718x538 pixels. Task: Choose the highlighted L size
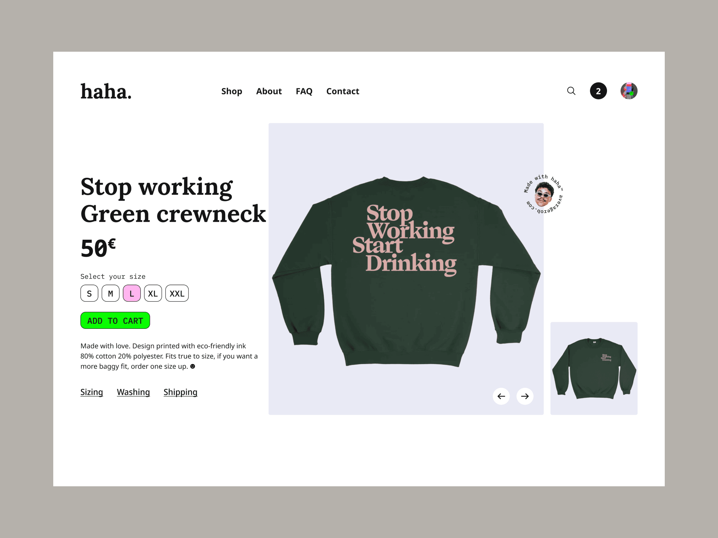click(x=132, y=294)
